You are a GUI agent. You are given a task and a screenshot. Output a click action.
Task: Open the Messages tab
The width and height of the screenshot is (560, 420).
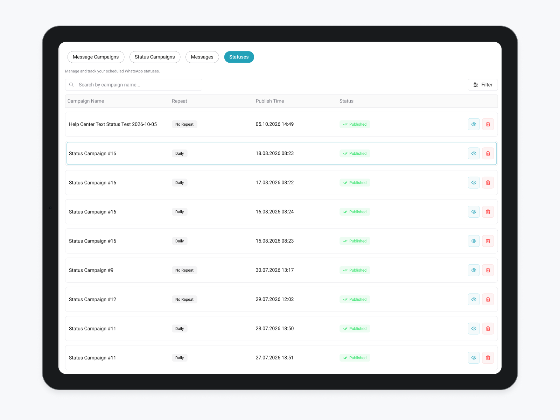click(x=202, y=57)
